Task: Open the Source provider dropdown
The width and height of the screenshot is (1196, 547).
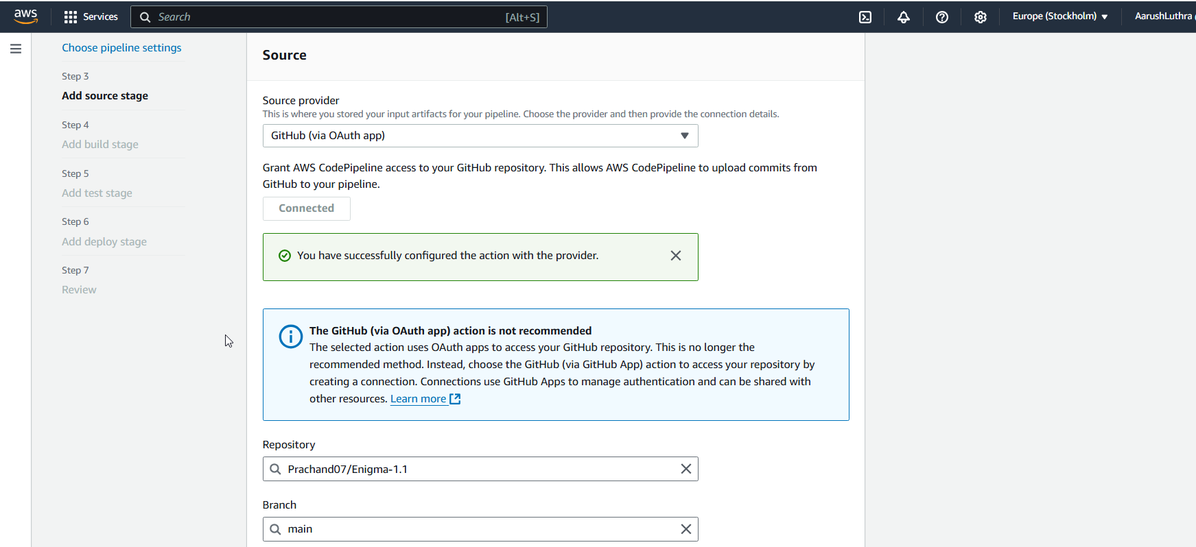Action: [x=480, y=136]
